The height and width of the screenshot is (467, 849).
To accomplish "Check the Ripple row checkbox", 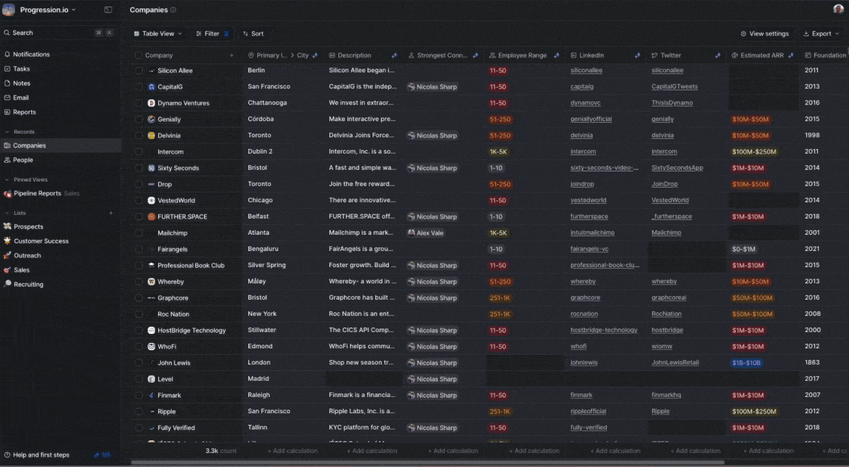I will click(x=139, y=411).
